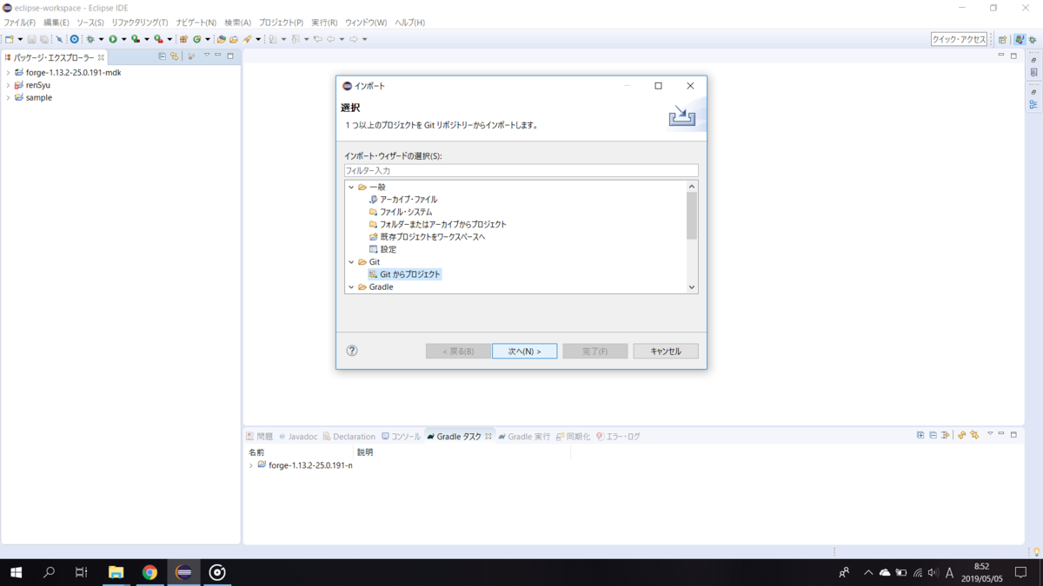Click the 次へ(N) button
Viewport: 1043px width, 586px height.
(524, 351)
